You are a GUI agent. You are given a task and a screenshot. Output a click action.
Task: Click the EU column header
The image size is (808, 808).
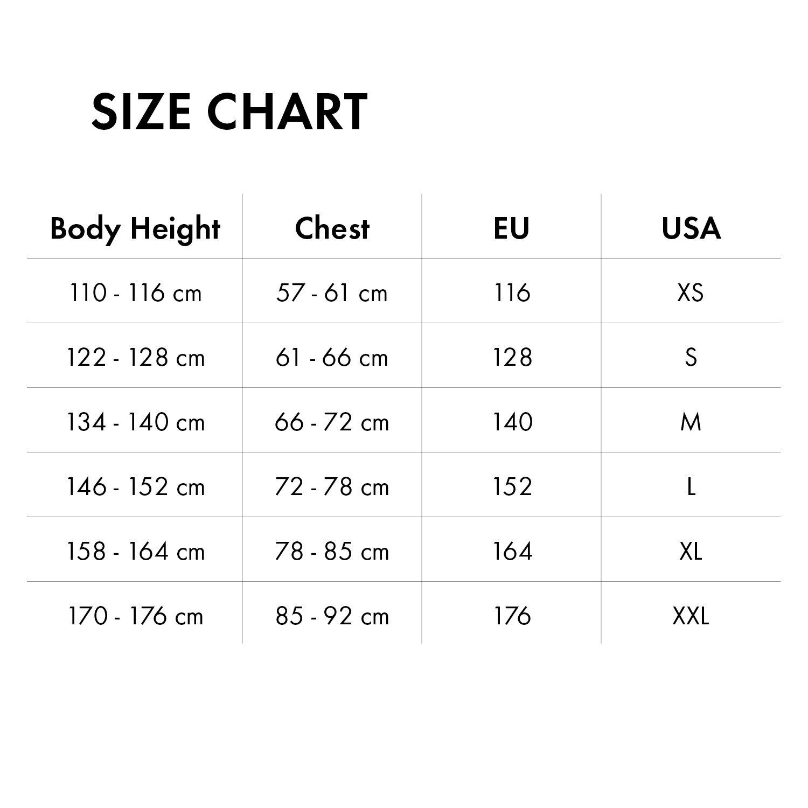pyautogui.click(x=512, y=228)
